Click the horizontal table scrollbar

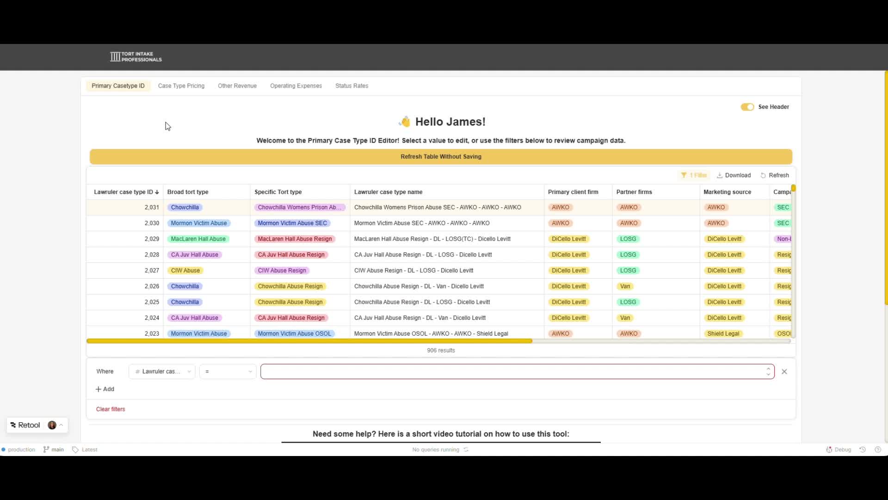(x=309, y=341)
